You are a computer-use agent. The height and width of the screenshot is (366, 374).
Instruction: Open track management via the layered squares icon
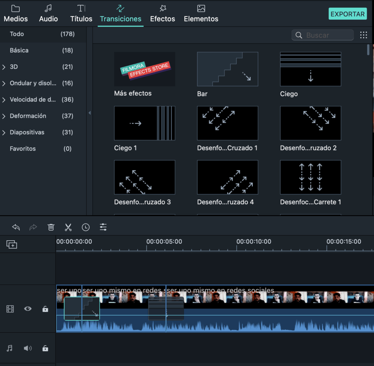(x=12, y=244)
